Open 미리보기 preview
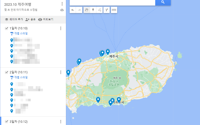This screenshot has width=200, height=125. (46, 19)
